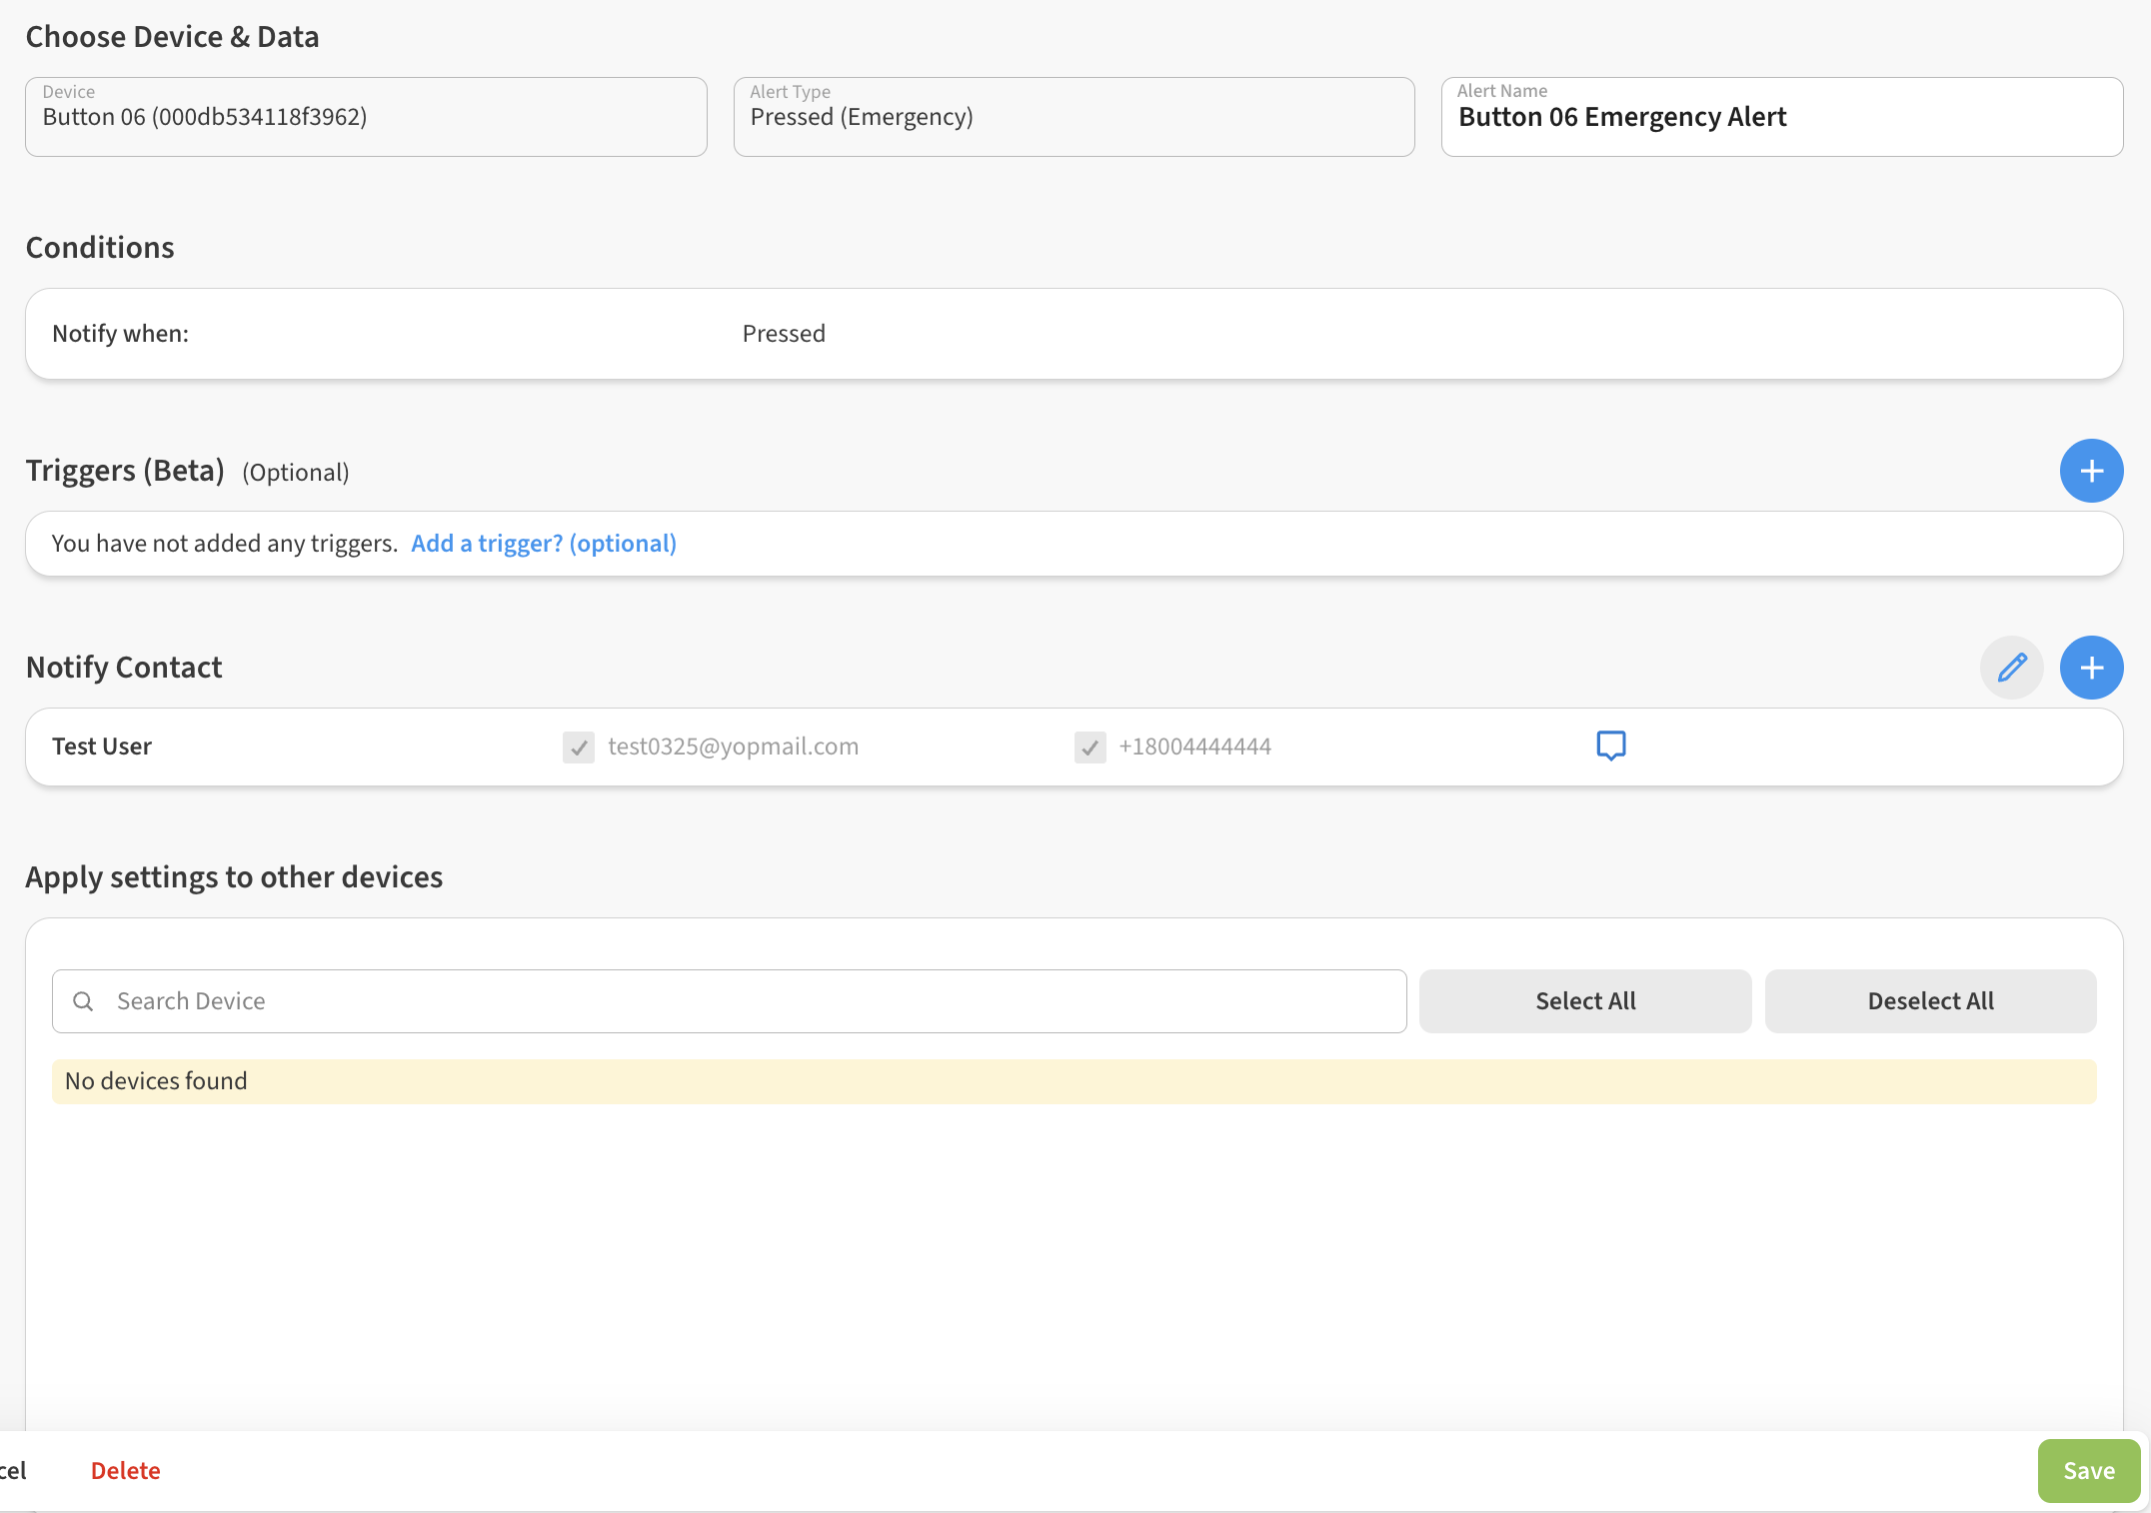
Task: Click the add contact plus icon
Action: pos(2091,668)
